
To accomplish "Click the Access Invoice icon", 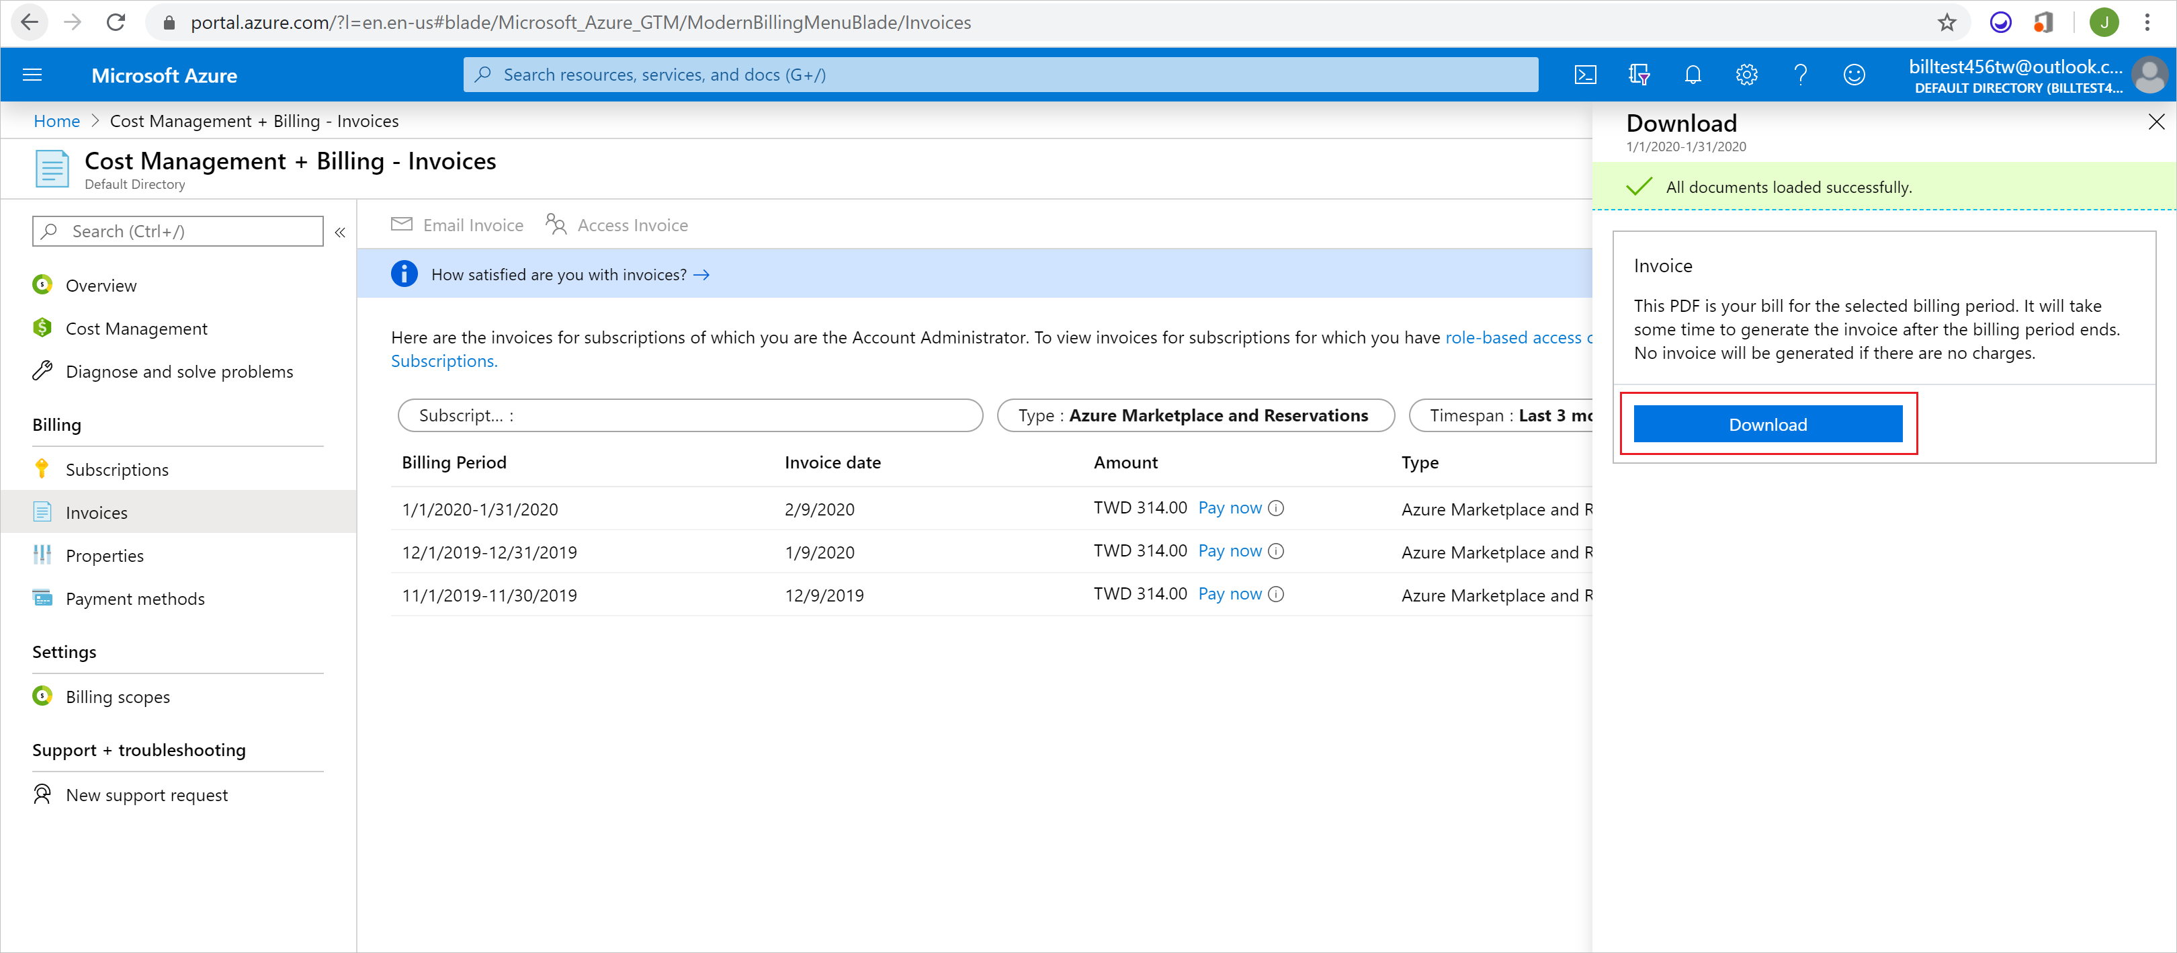I will click(x=552, y=224).
